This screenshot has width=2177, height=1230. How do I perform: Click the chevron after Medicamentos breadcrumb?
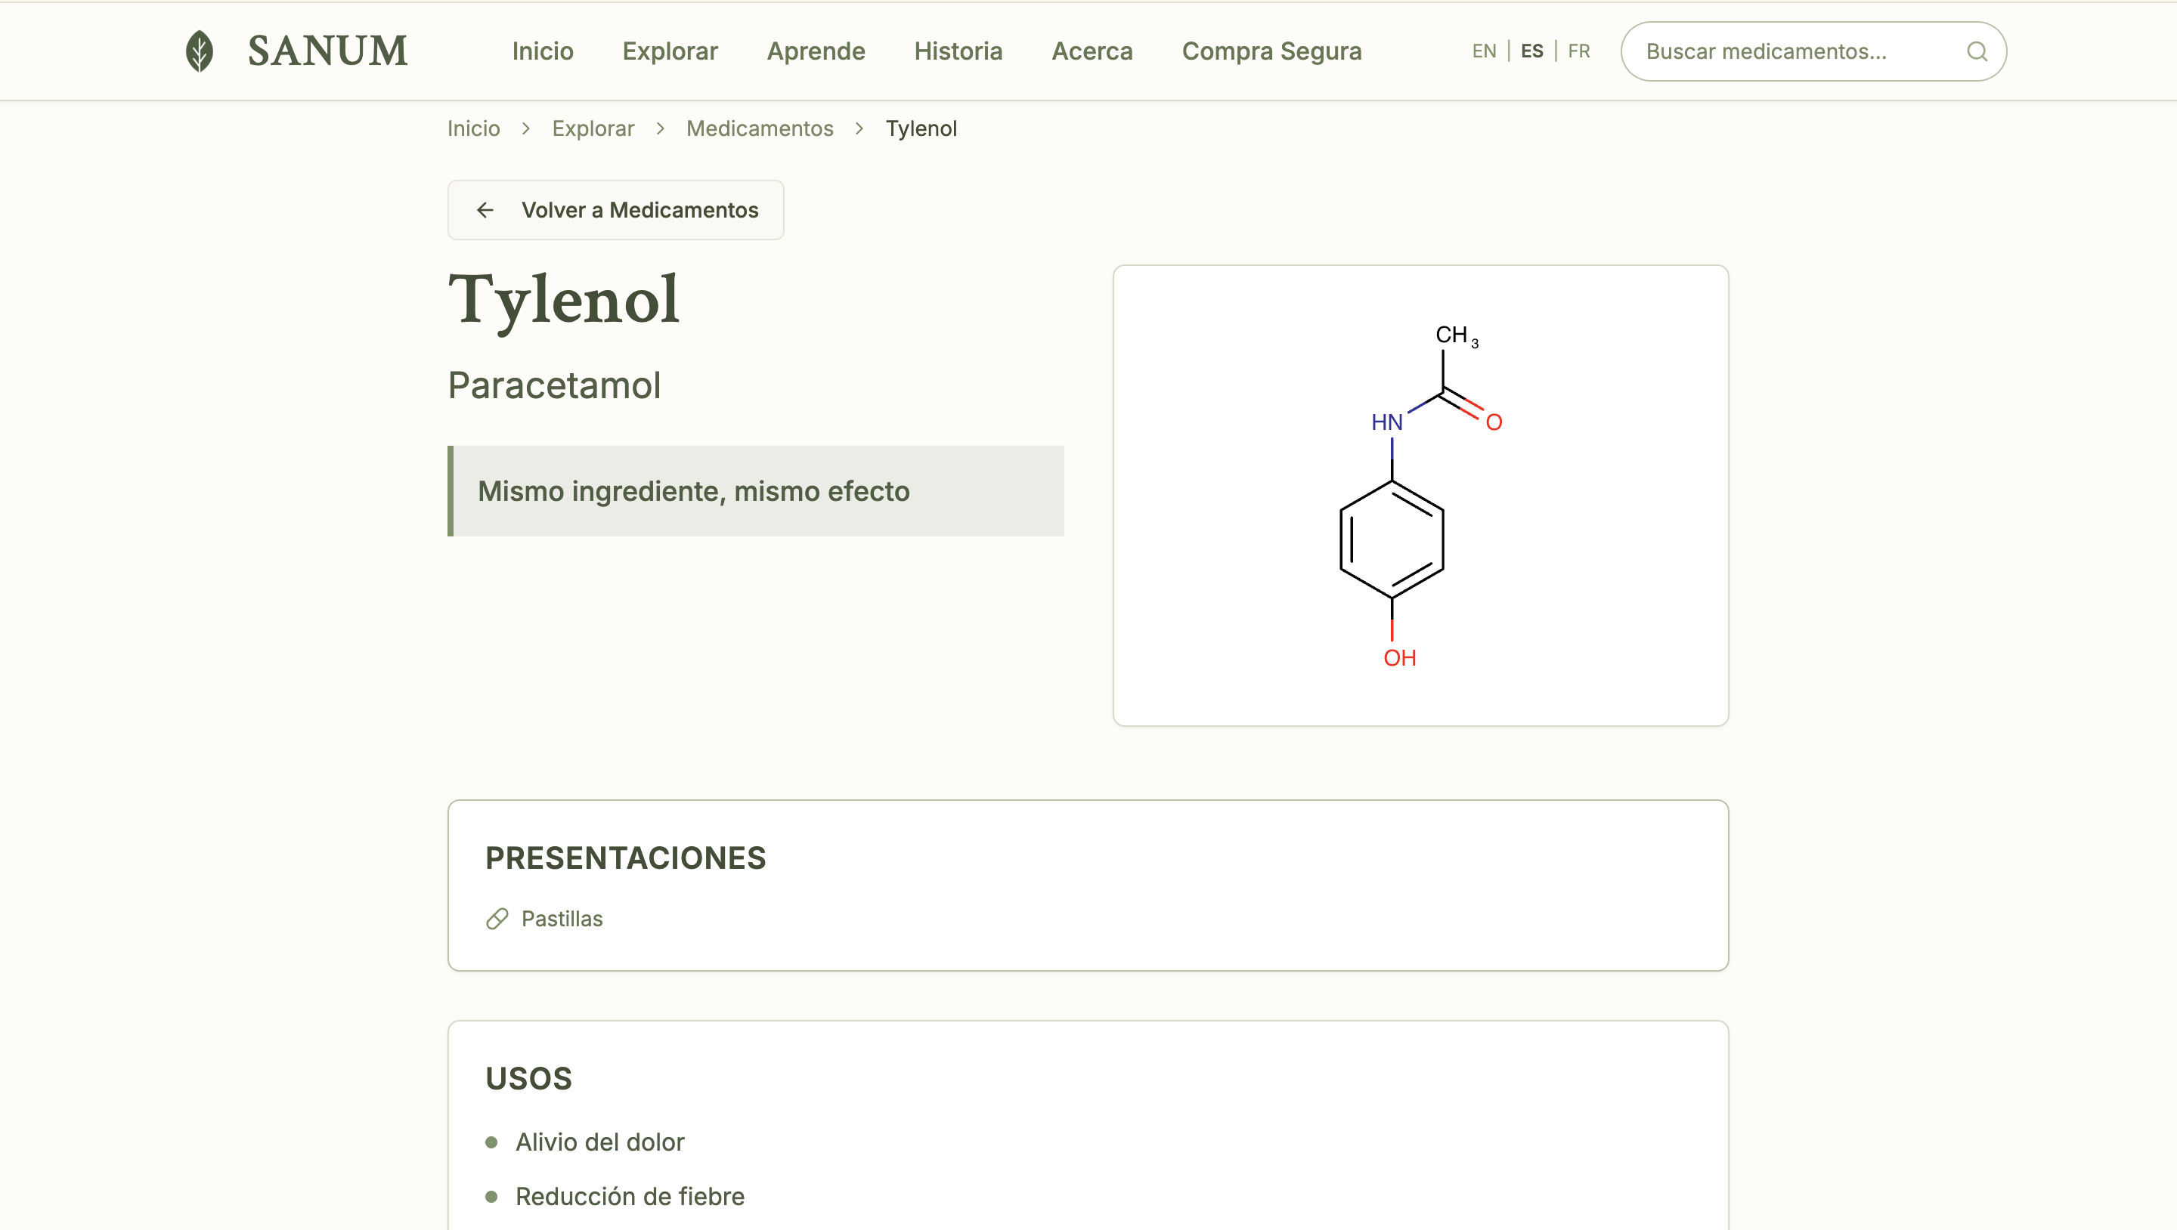coord(859,128)
